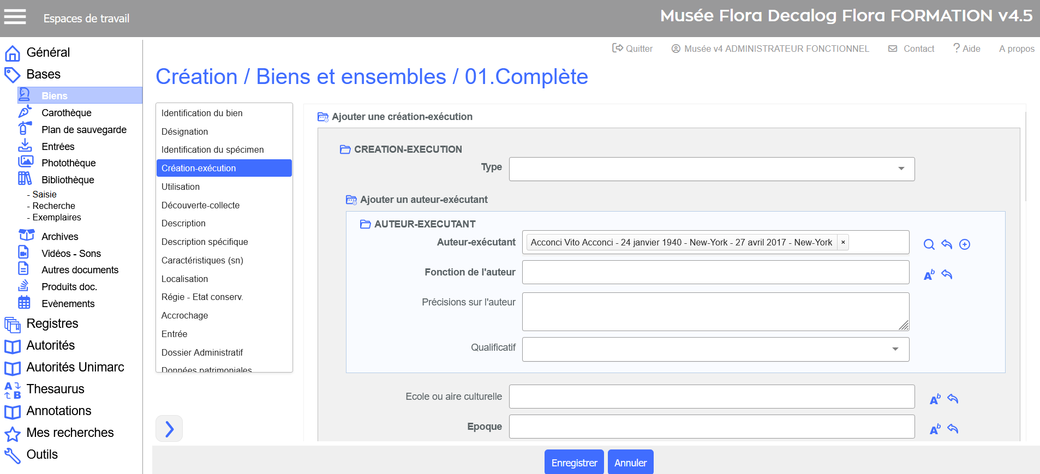Click the plus circle icon beside Auteur-exécutant
This screenshot has width=1040, height=474.
(965, 244)
